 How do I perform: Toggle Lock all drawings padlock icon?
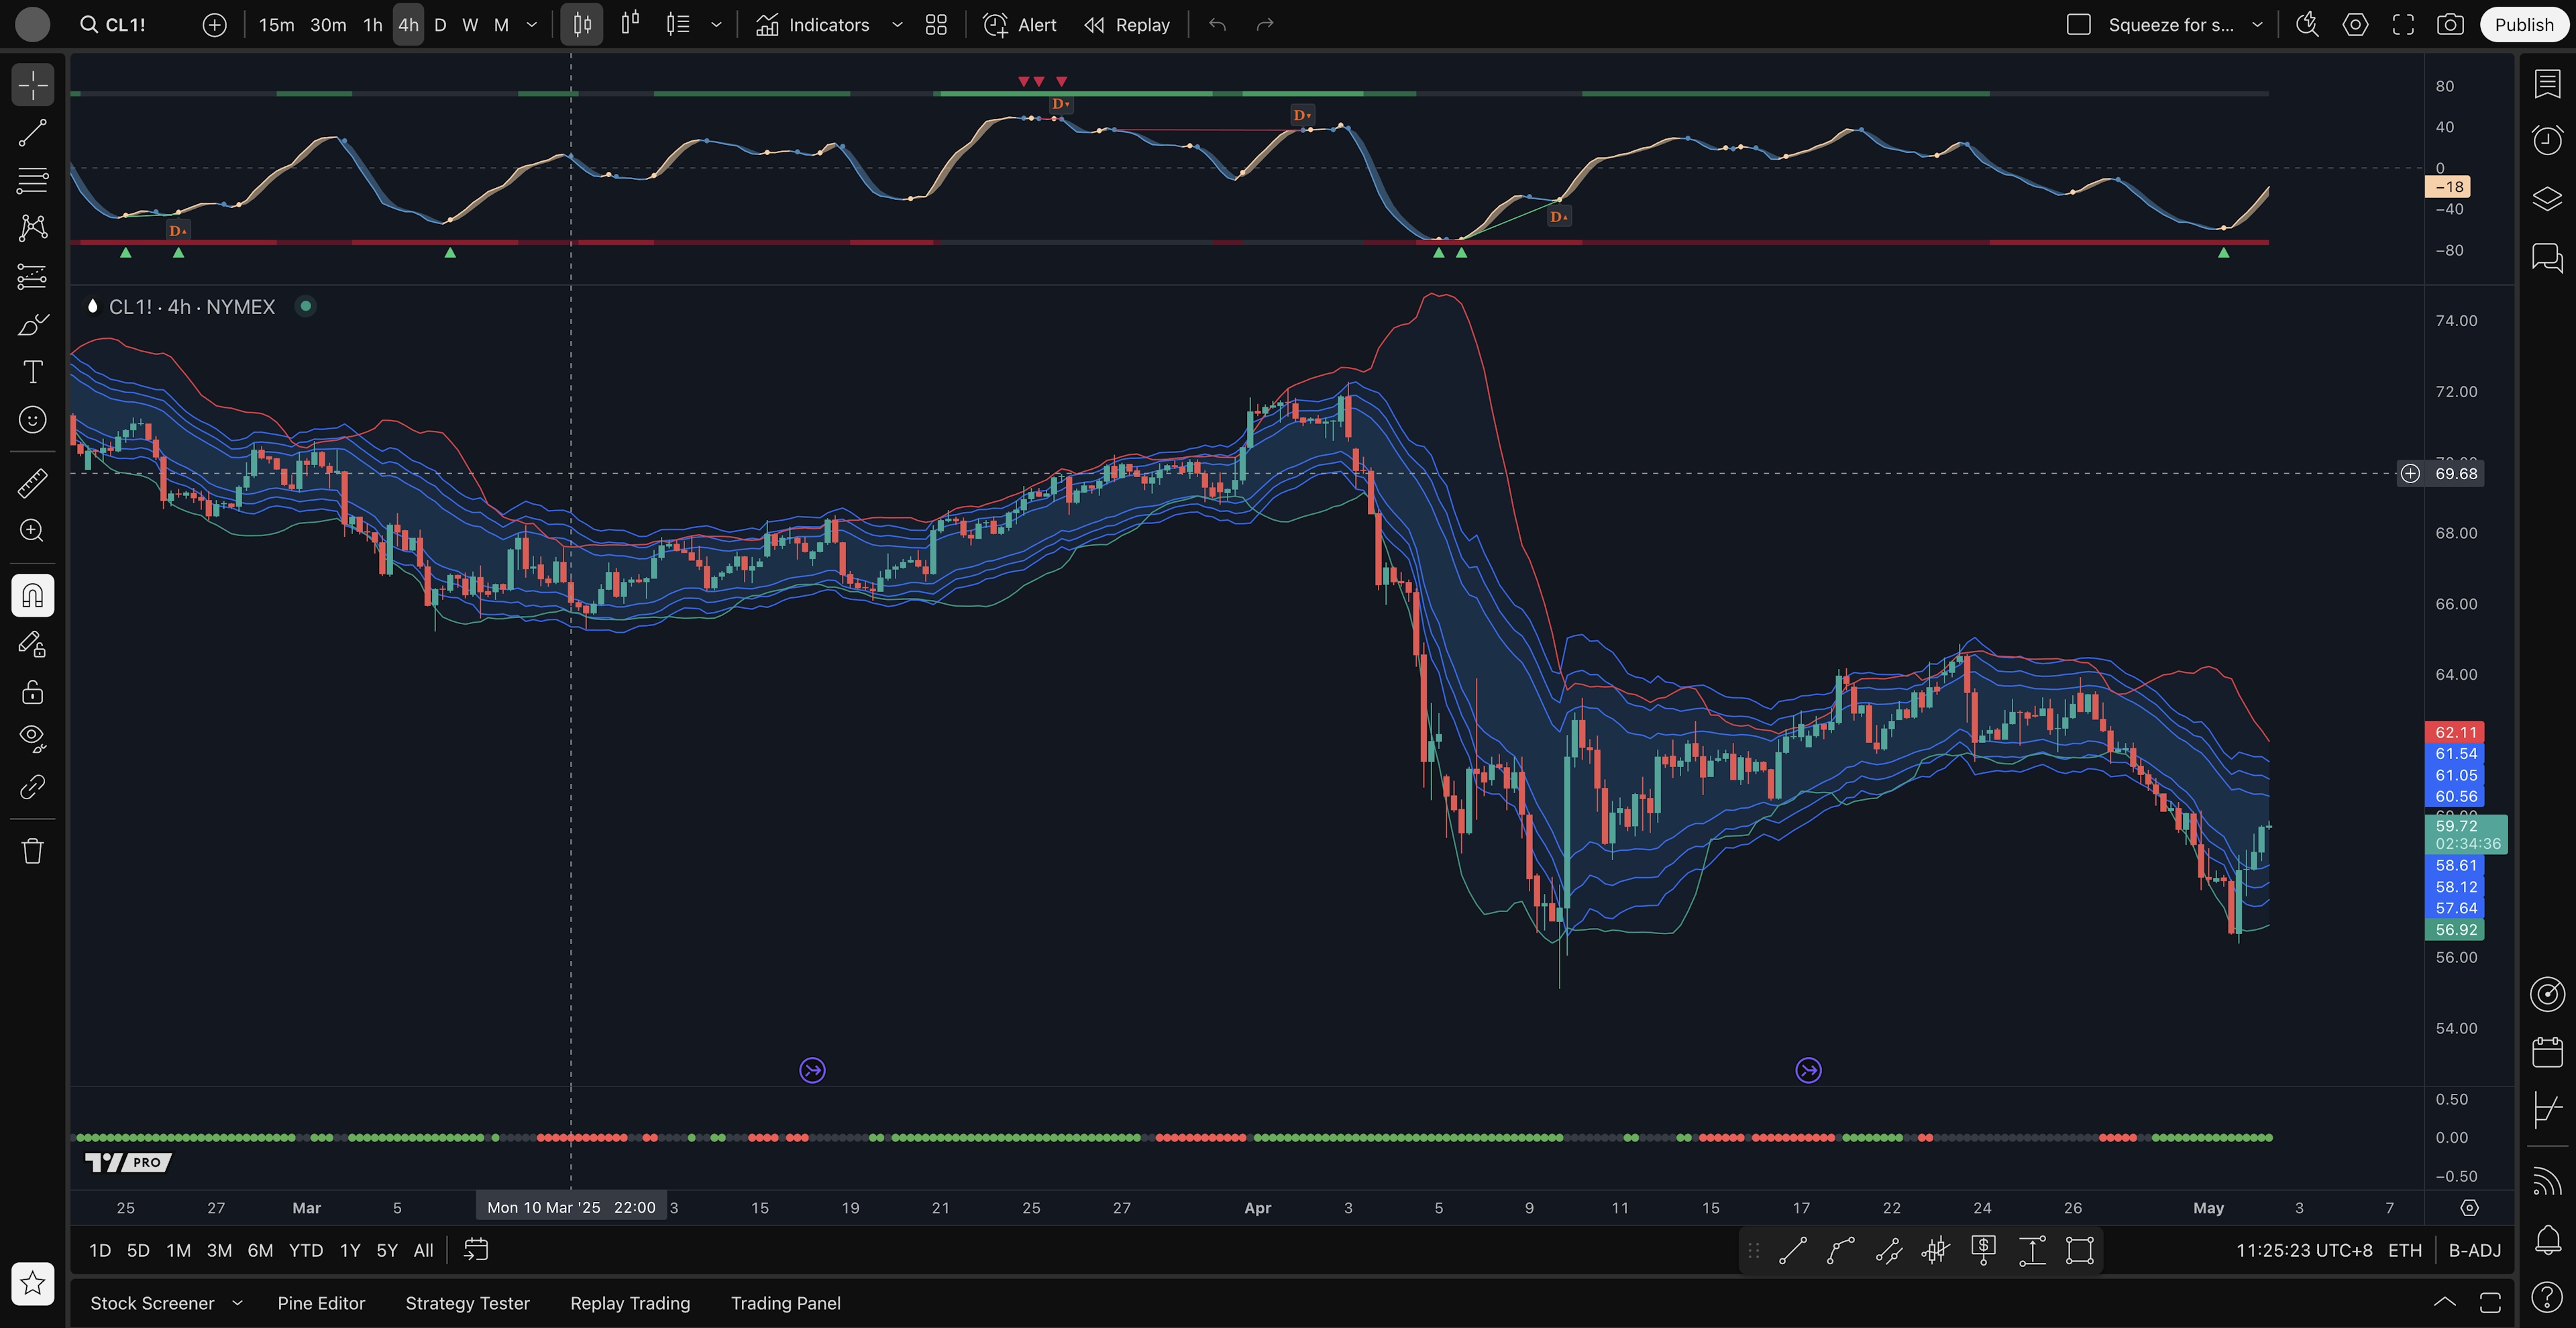[x=32, y=692]
